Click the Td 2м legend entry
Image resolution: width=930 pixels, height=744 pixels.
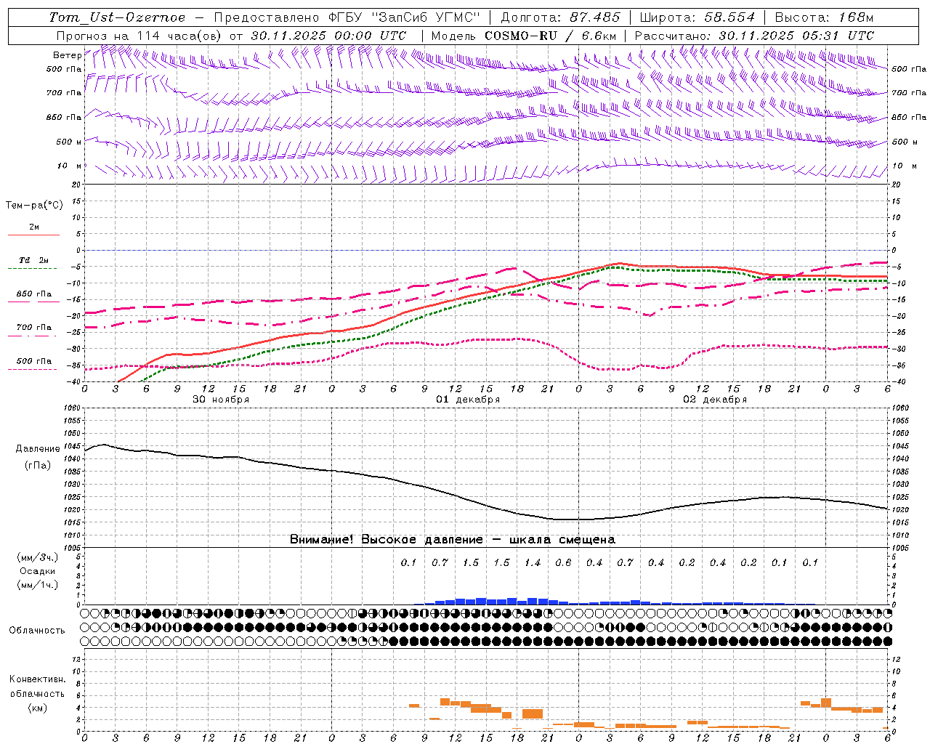point(34,260)
